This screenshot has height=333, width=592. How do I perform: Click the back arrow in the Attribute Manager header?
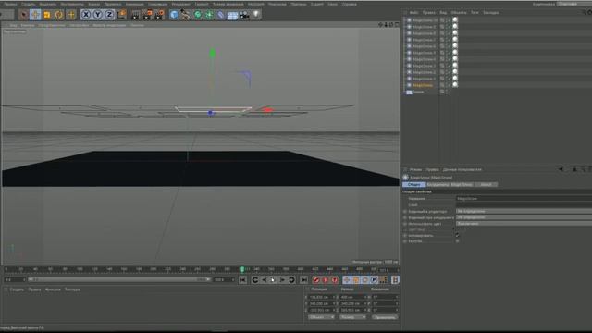coord(561,169)
